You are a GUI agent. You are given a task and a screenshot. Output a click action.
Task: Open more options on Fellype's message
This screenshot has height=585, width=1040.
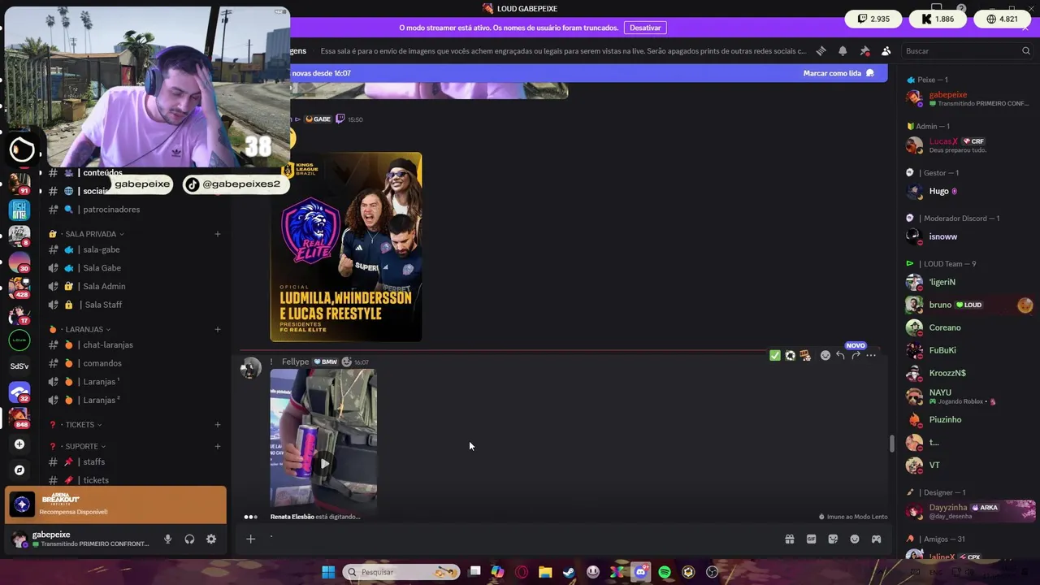pos(871,355)
